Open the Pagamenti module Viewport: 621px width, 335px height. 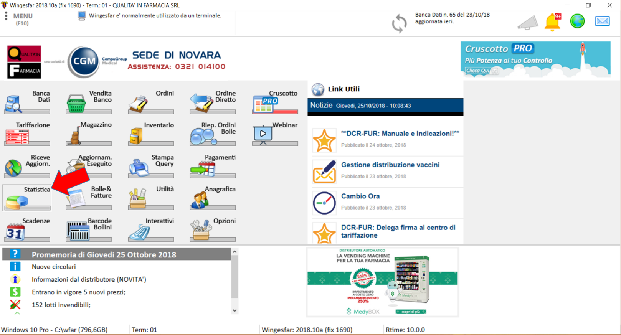(213, 166)
